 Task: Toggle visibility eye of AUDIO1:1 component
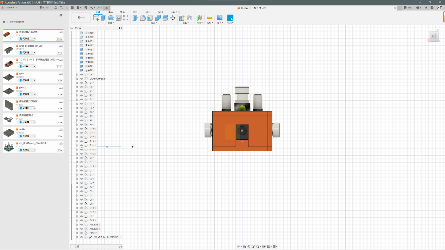(81, 224)
